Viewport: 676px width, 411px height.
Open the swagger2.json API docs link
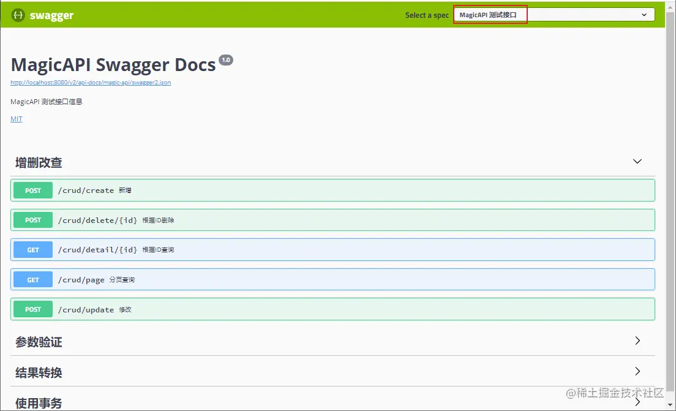click(91, 82)
